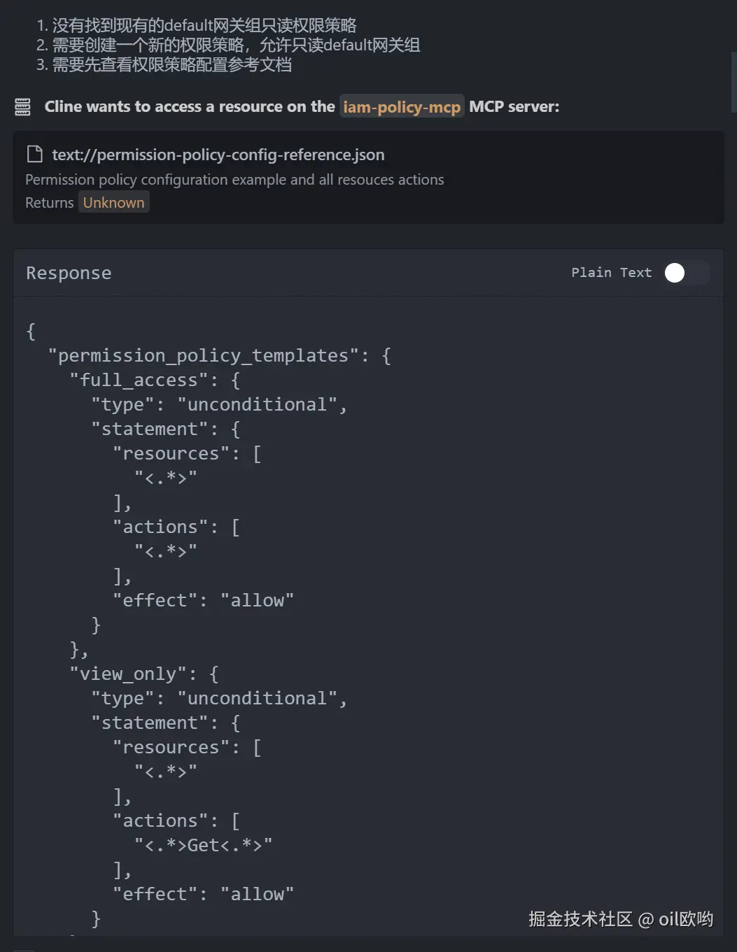The height and width of the screenshot is (952, 737).
Task: Click the opening brace of the JSON response
Action: [31, 331]
